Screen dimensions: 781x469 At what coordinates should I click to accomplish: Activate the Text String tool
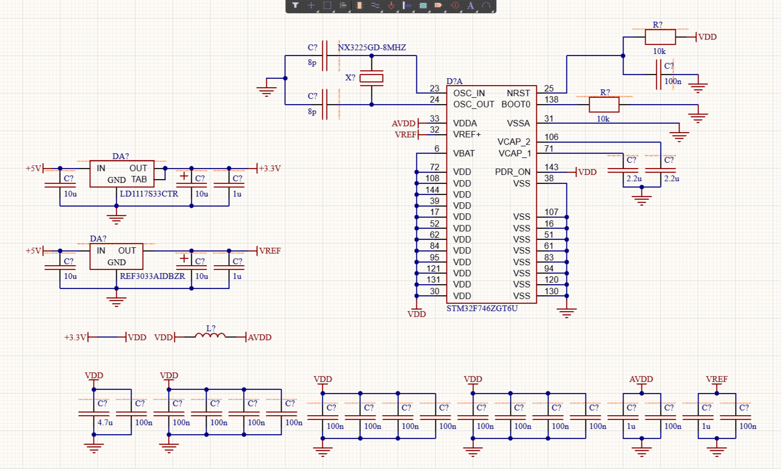[x=470, y=6]
